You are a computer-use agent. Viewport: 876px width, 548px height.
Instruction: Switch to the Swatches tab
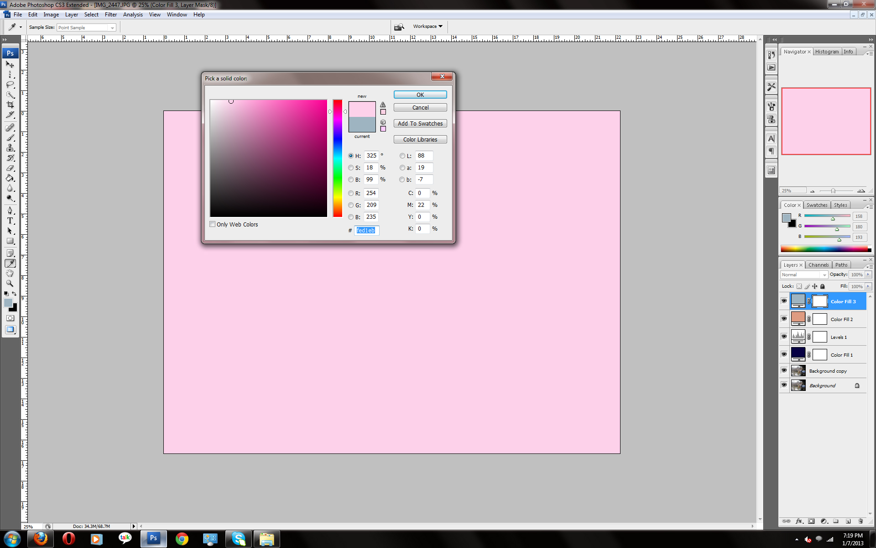click(x=817, y=205)
